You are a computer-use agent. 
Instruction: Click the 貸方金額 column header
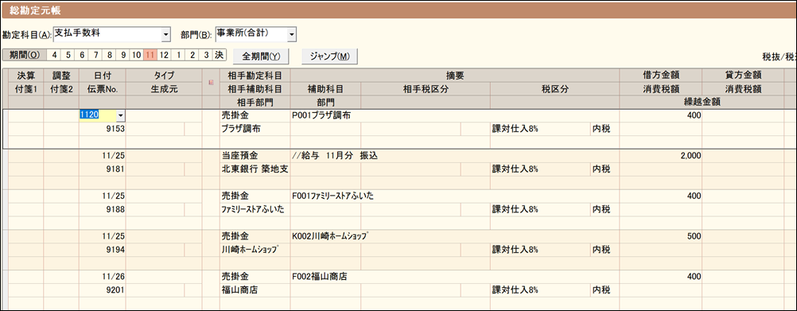[743, 76]
